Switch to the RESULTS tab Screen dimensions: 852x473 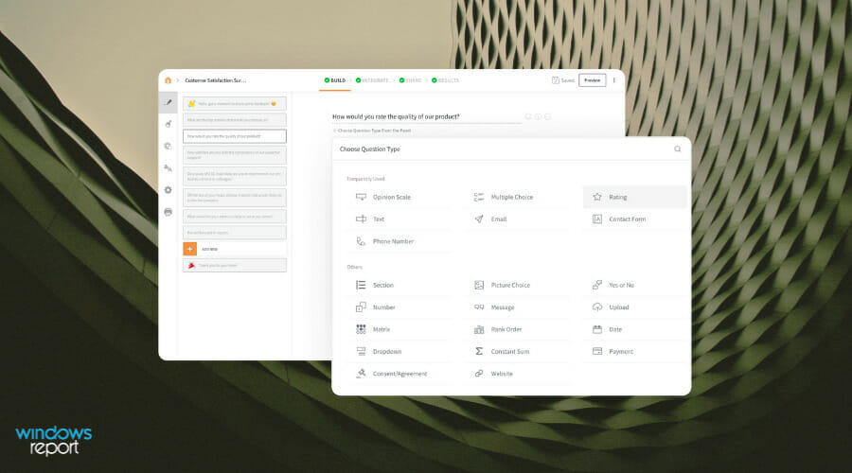tap(445, 80)
